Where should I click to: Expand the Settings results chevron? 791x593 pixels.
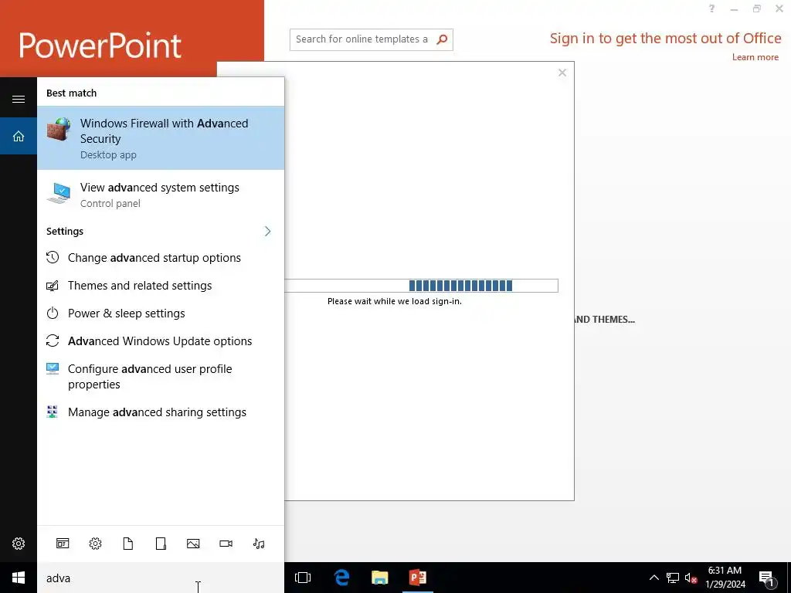coord(267,231)
